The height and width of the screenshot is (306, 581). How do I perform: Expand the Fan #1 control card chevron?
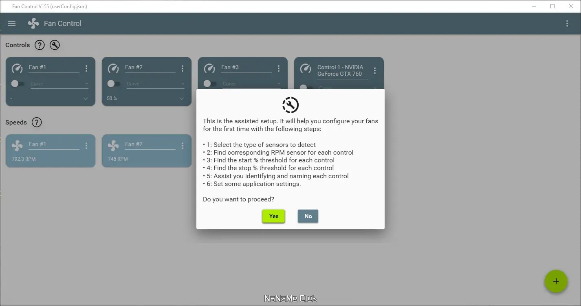tap(86, 98)
